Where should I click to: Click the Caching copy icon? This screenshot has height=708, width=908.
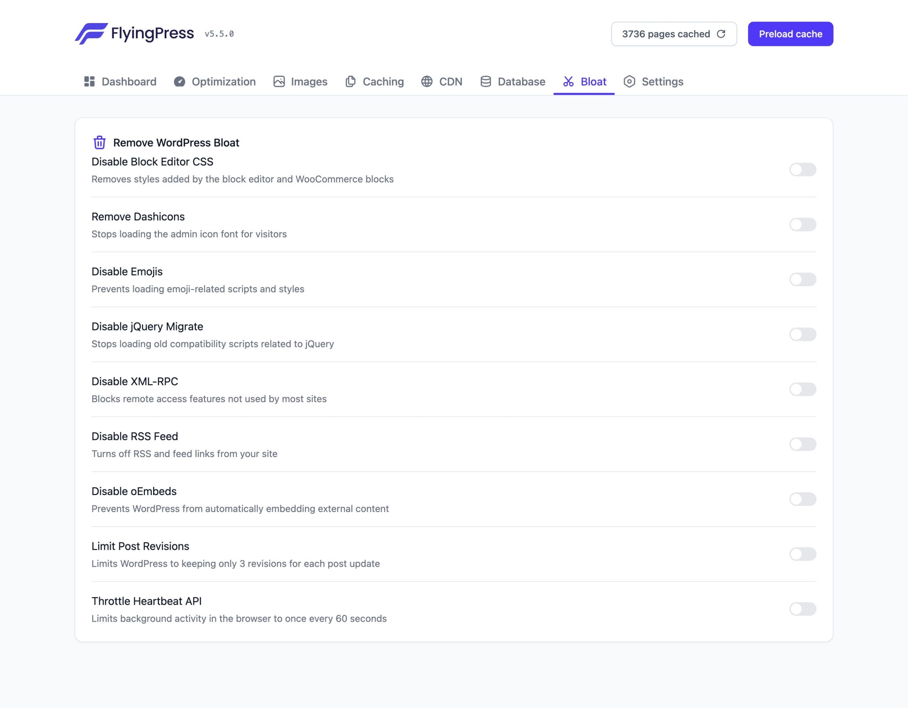click(350, 82)
